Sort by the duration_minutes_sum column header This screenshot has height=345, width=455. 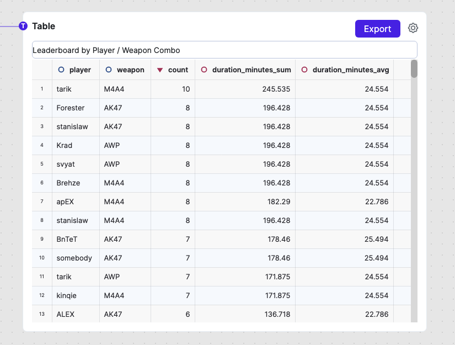click(251, 70)
